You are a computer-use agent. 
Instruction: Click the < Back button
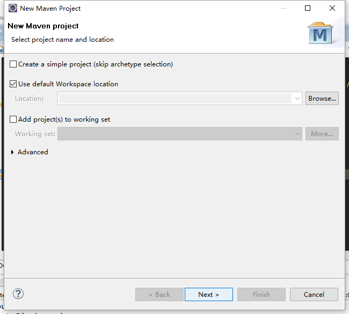pos(159,295)
